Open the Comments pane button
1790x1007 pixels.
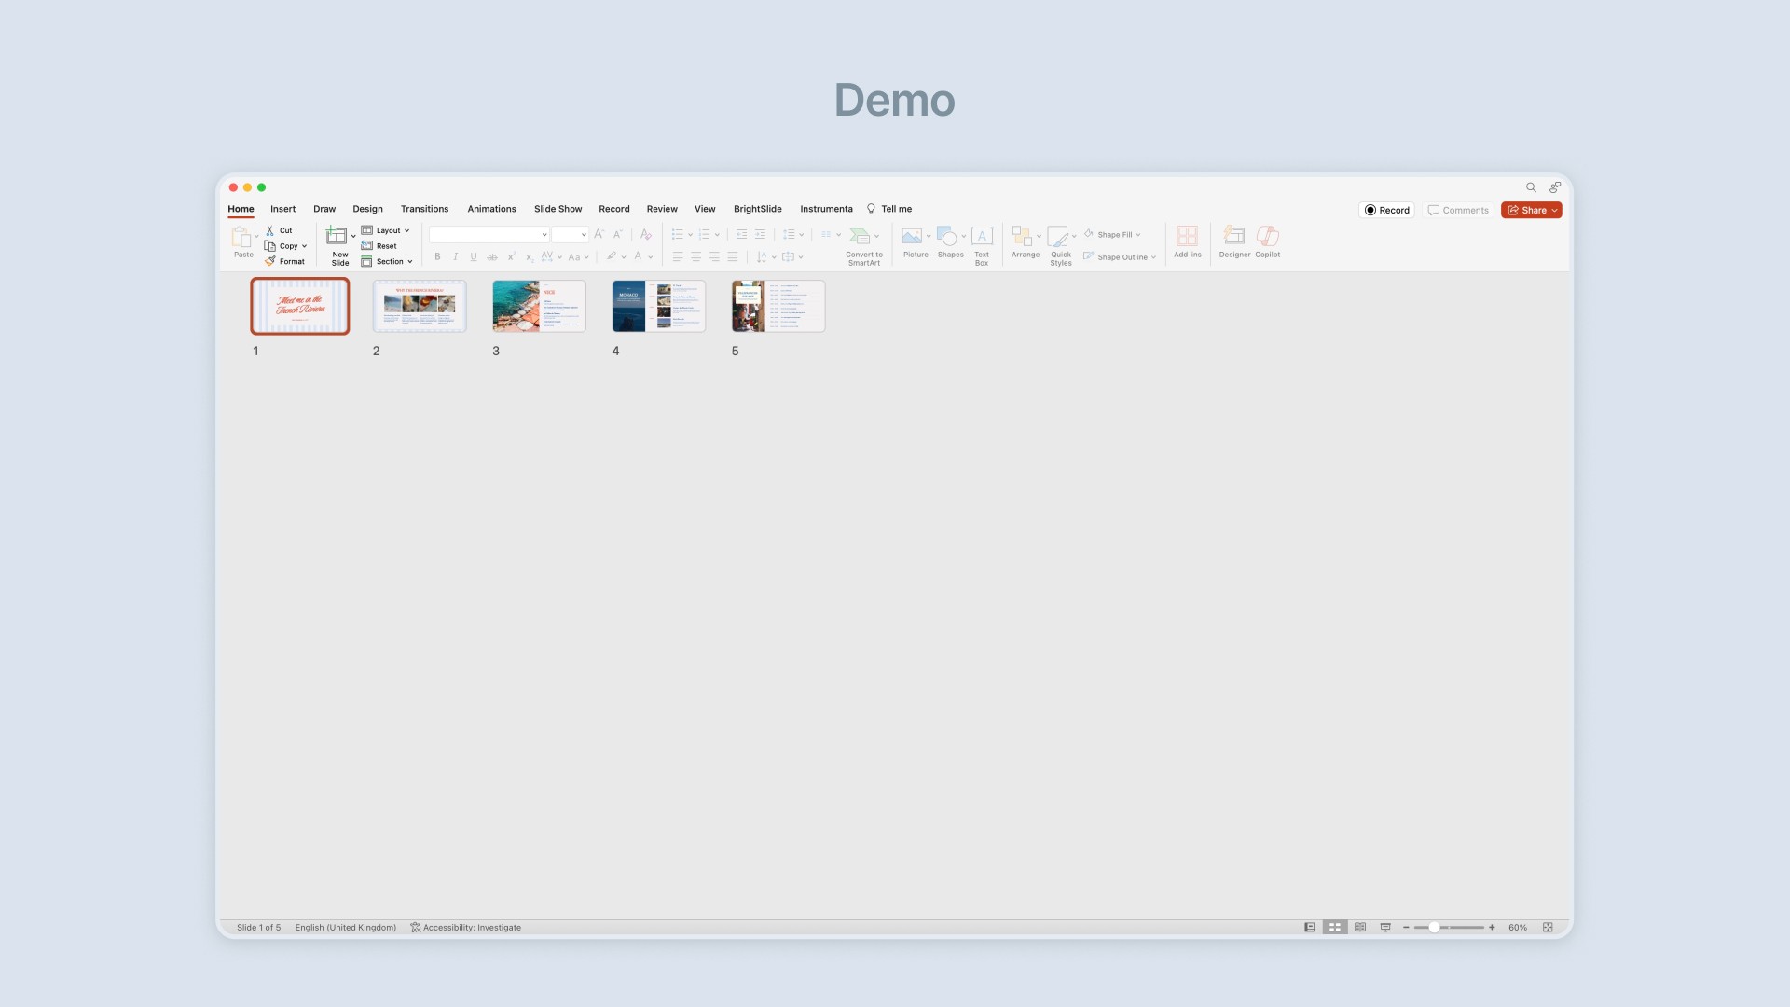[1458, 210]
